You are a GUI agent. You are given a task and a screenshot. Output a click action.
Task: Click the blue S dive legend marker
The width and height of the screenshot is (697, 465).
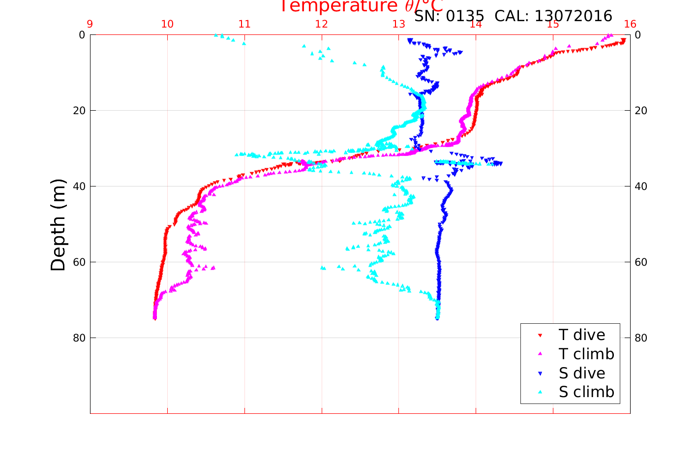pos(540,373)
